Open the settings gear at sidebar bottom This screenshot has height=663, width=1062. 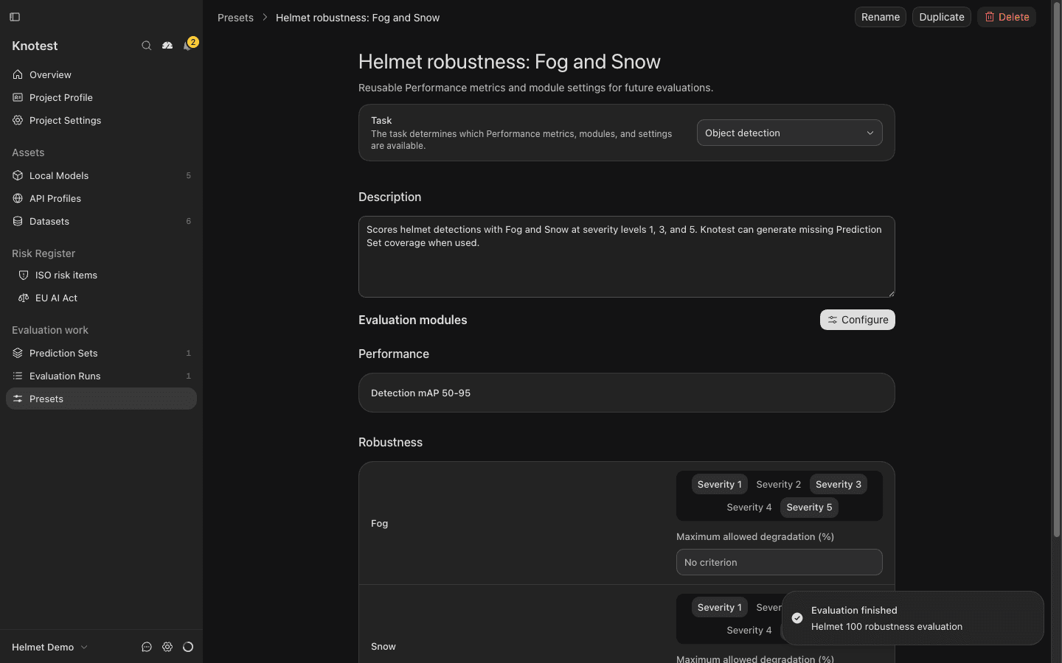pos(167,647)
